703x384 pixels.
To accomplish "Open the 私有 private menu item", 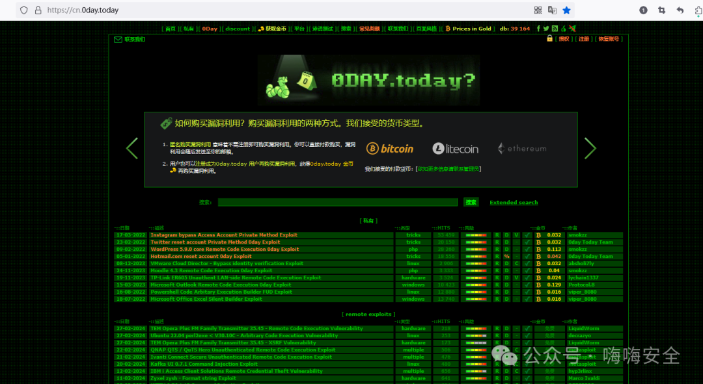I will coord(189,29).
